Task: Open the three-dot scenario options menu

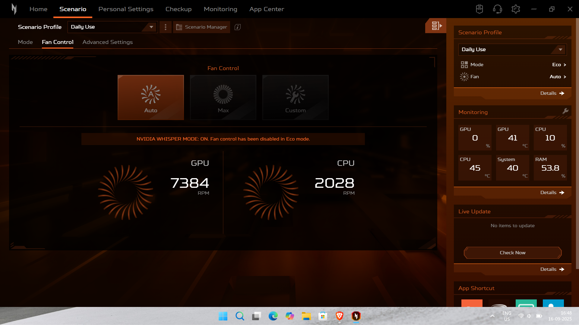Action: pos(165,27)
